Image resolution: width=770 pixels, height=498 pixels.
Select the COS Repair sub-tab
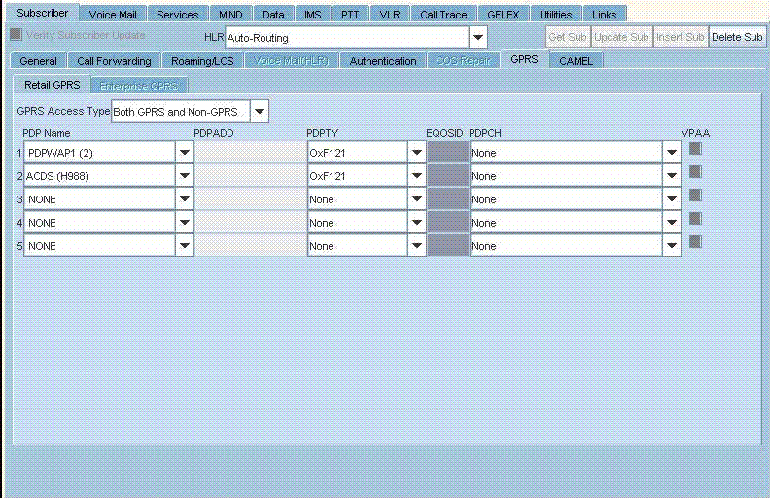463,61
